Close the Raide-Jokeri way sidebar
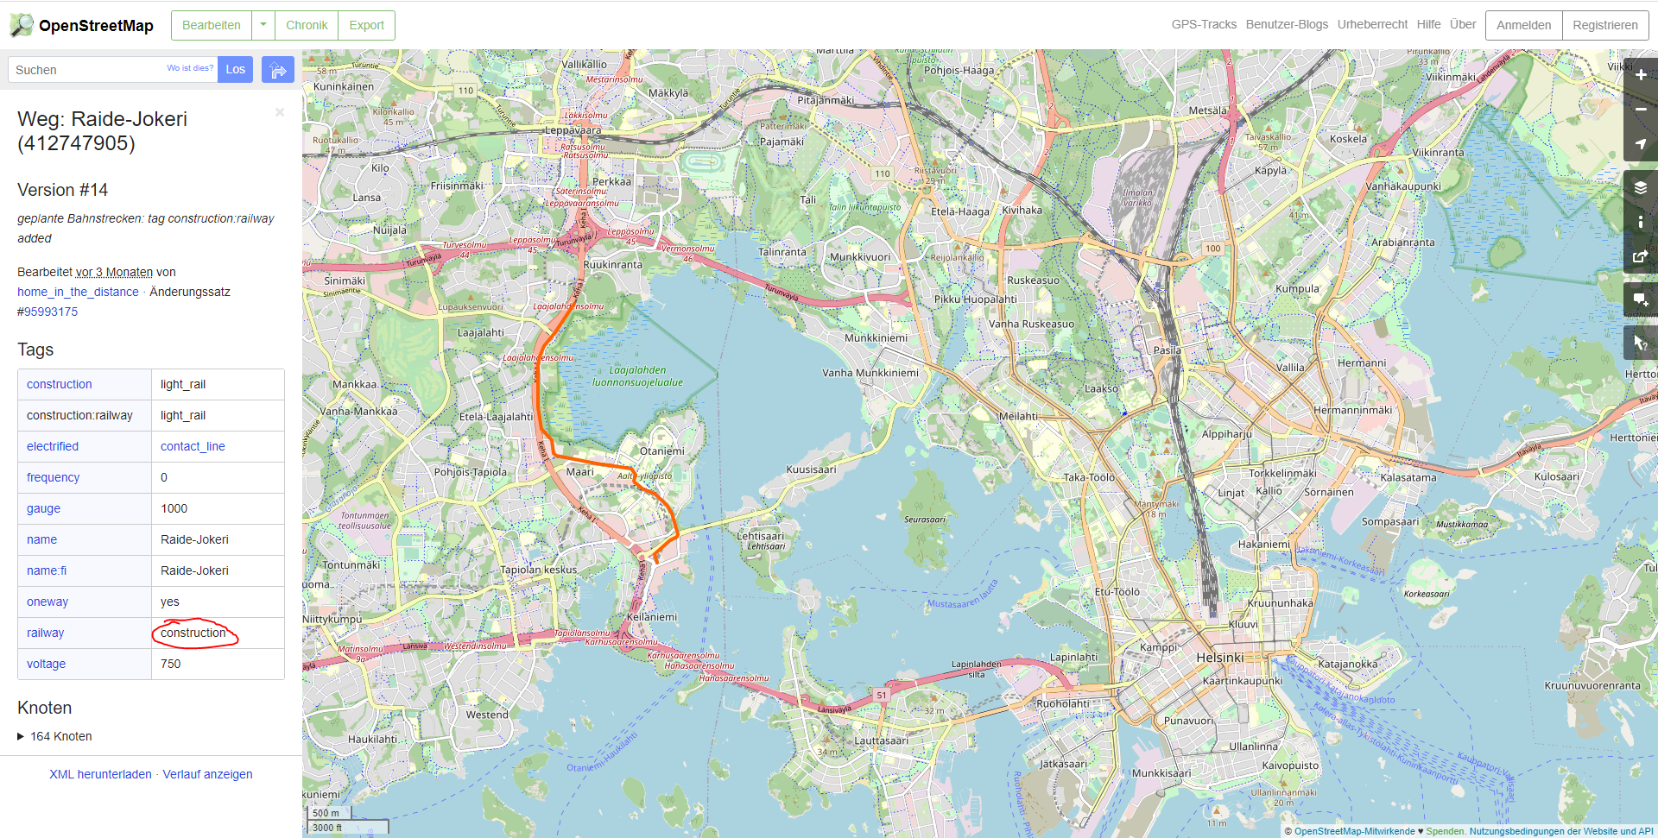Image resolution: width=1658 pixels, height=838 pixels. tap(280, 112)
